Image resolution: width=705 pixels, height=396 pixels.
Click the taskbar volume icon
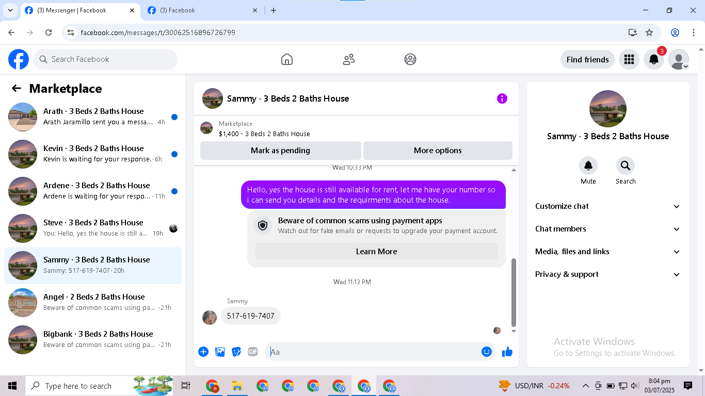[635, 386]
